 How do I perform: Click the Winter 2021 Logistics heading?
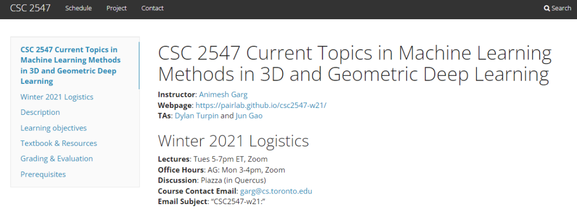pyautogui.click(x=233, y=141)
